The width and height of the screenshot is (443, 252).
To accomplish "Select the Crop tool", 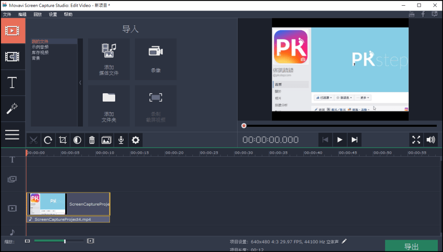I will pyautogui.click(x=63, y=140).
